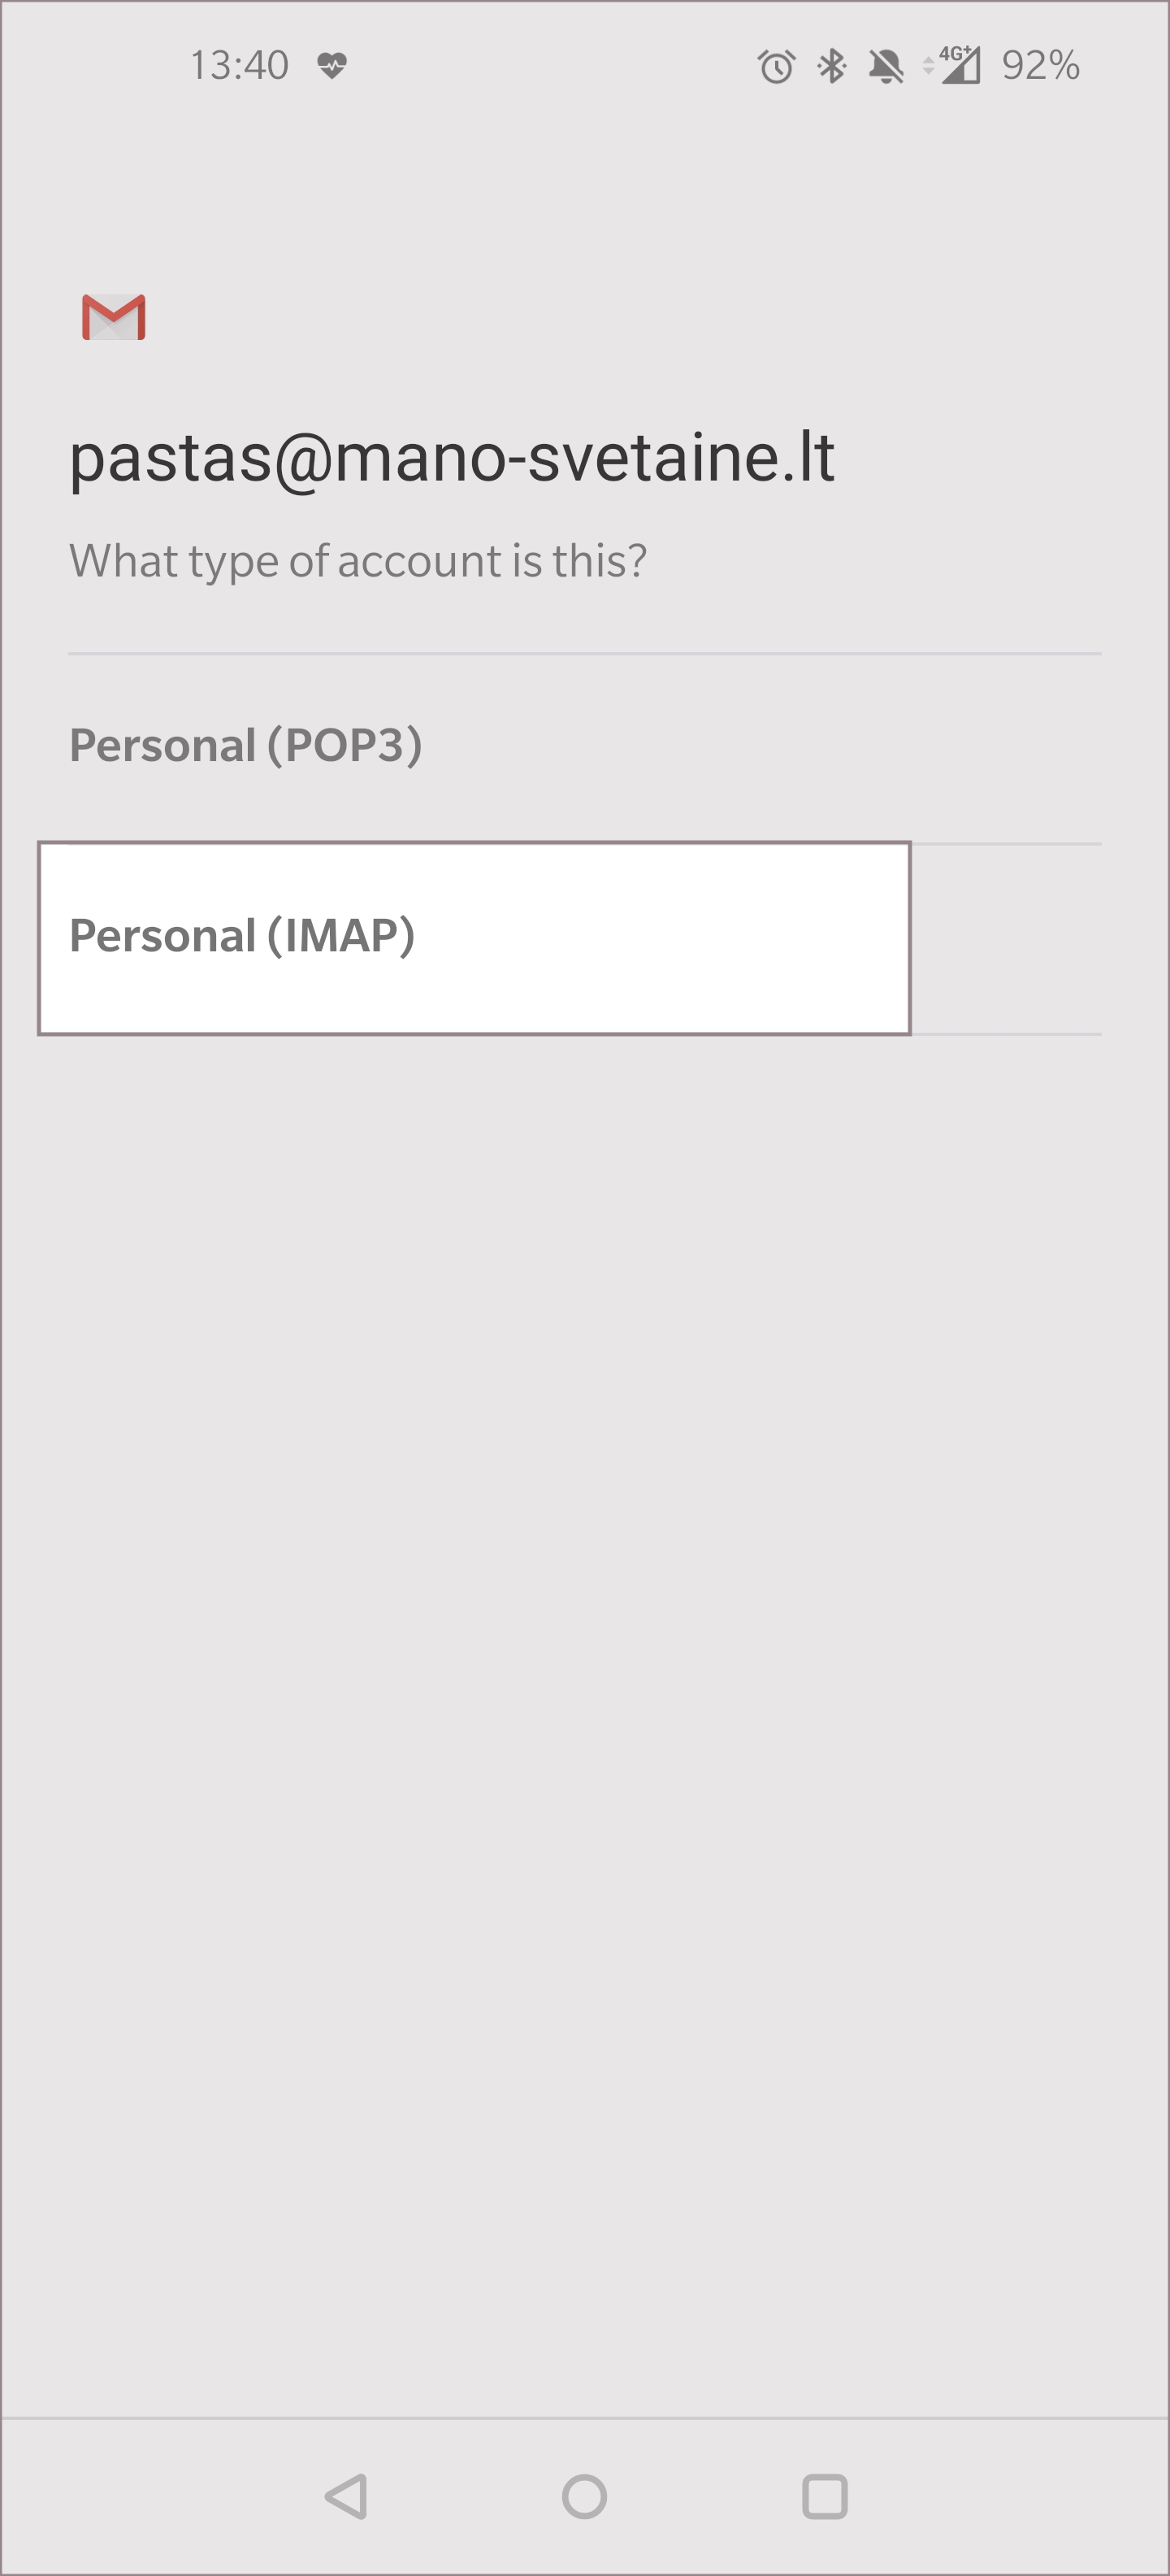Select Personal (POP3) account type
Viewport: 1170px width, 2576px height.
coord(246,746)
